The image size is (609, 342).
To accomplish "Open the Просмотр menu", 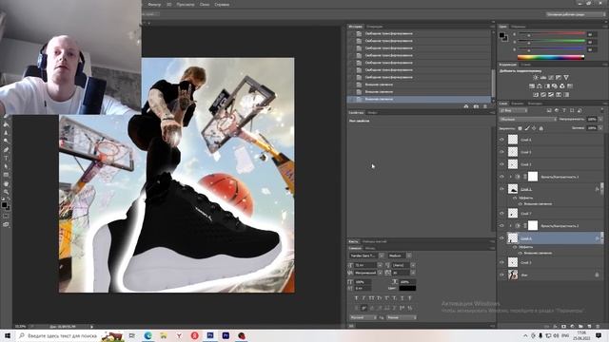I will pos(186,5).
